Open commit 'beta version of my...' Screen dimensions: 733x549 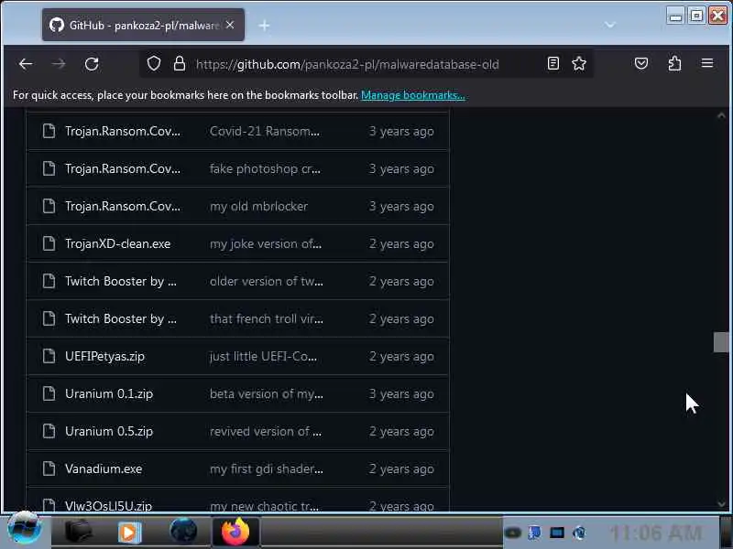pos(266,393)
